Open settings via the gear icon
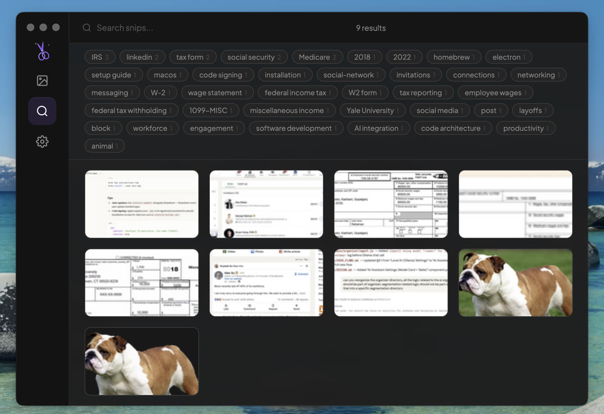The width and height of the screenshot is (604, 414). tap(42, 142)
